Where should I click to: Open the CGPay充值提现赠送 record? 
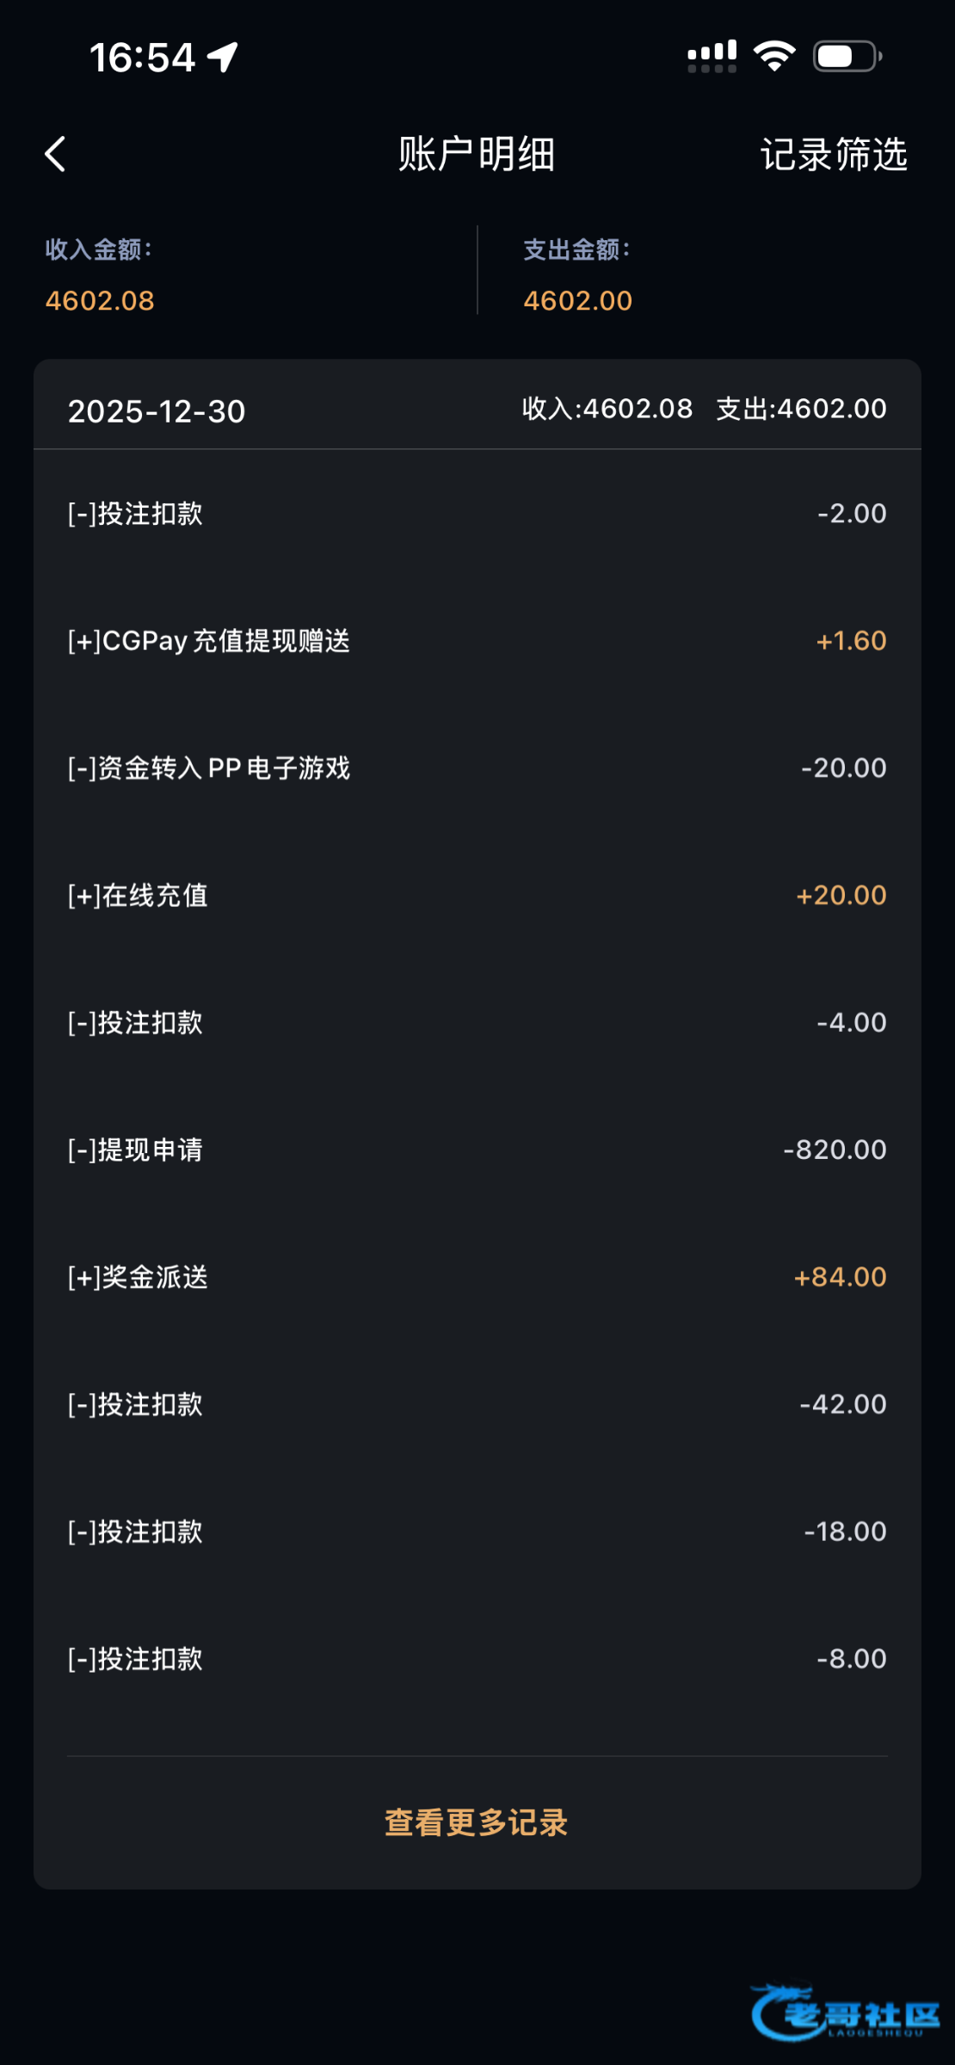(x=477, y=641)
